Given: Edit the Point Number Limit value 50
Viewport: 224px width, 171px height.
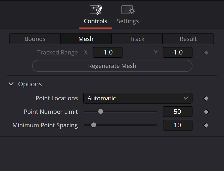Looking at the screenshot, I should (x=178, y=112).
